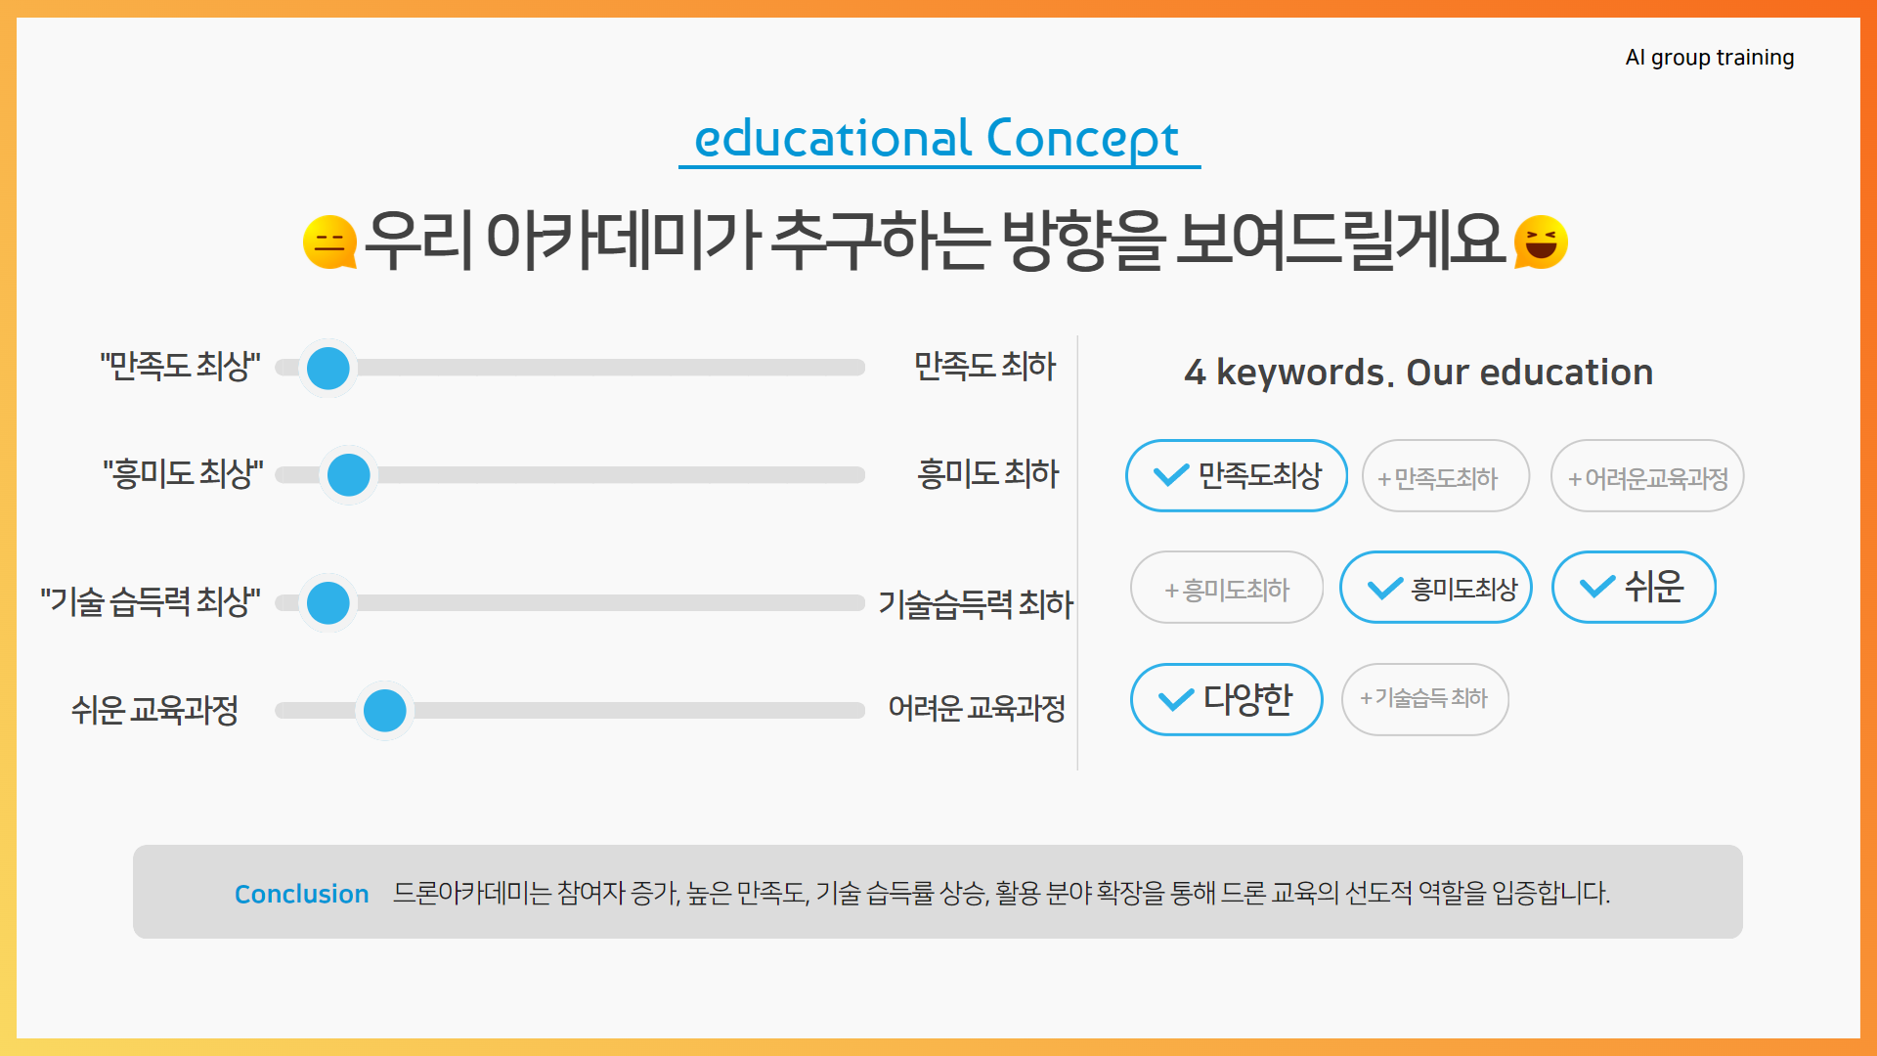The width and height of the screenshot is (1877, 1056).
Task: Click the plus icon in the 어려운교육과정 chip
Action: point(1575,479)
